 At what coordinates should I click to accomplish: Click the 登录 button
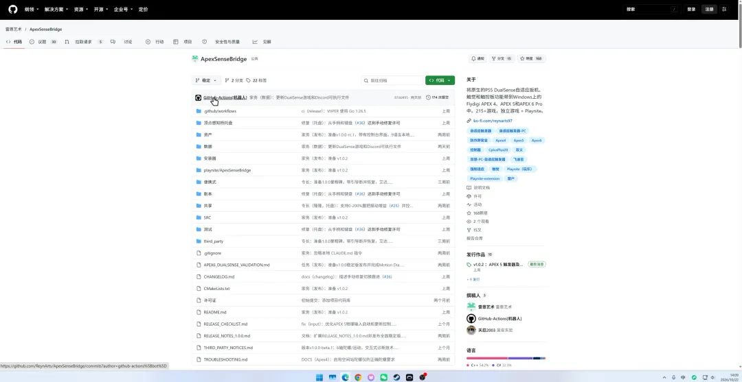(691, 9)
